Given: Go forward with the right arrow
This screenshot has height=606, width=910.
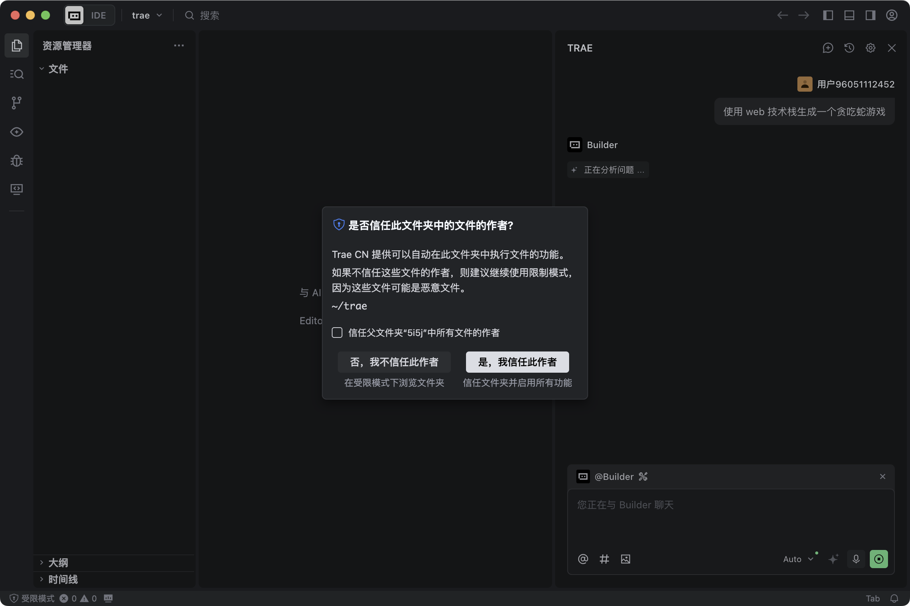Looking at the screenshot, I should pos(803,16).
